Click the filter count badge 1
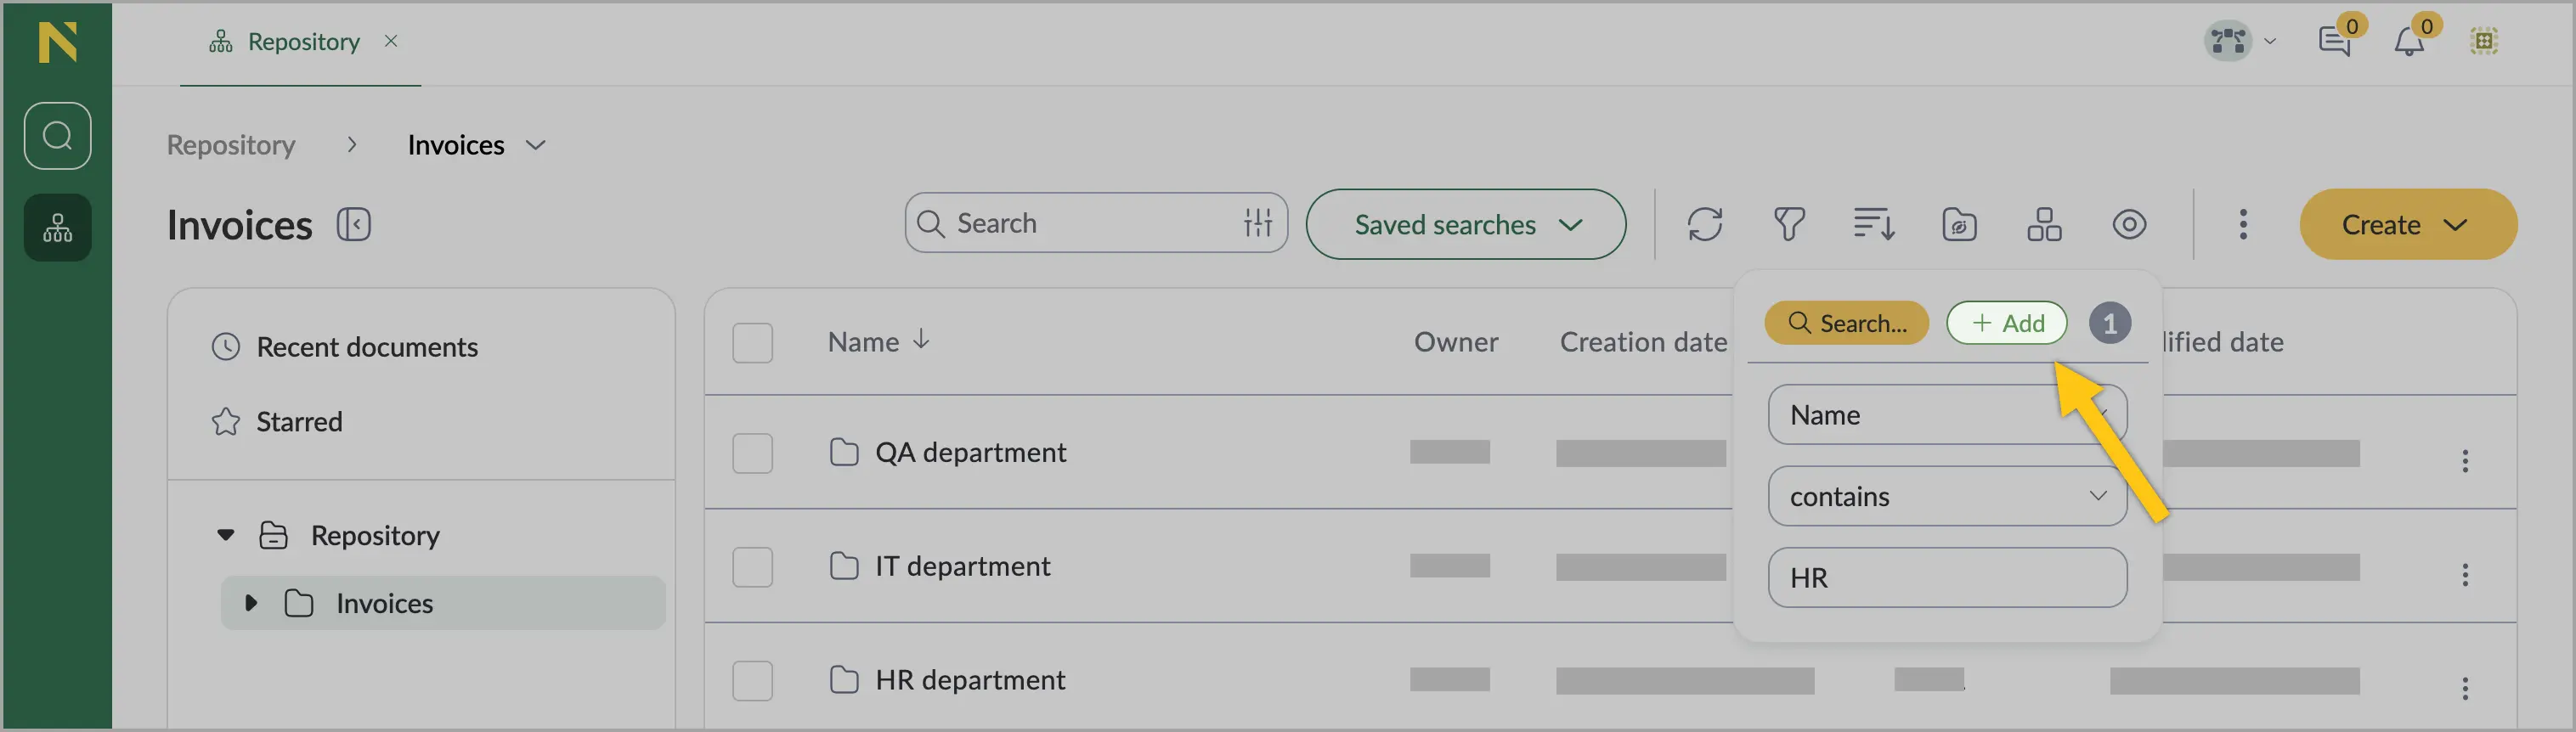The image size is (2576, 732). [2110, 323]
